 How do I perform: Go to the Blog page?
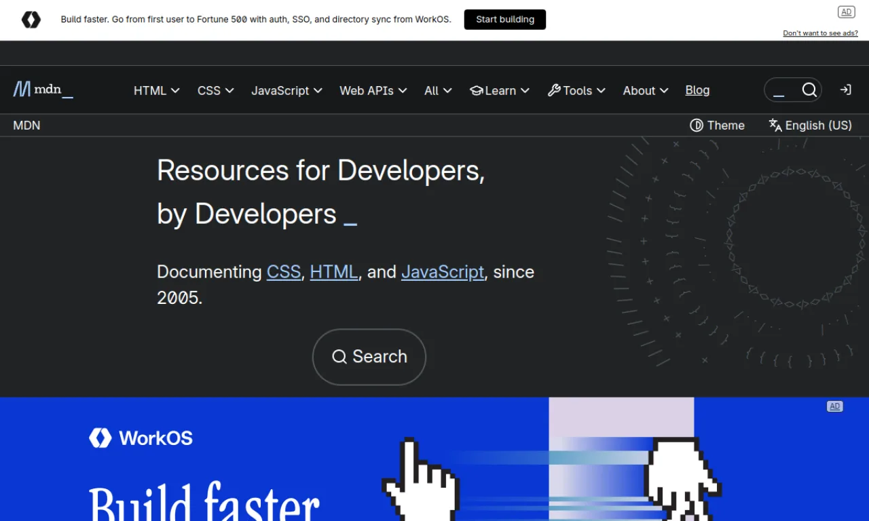pyautogui.click(x=697, y=90)
